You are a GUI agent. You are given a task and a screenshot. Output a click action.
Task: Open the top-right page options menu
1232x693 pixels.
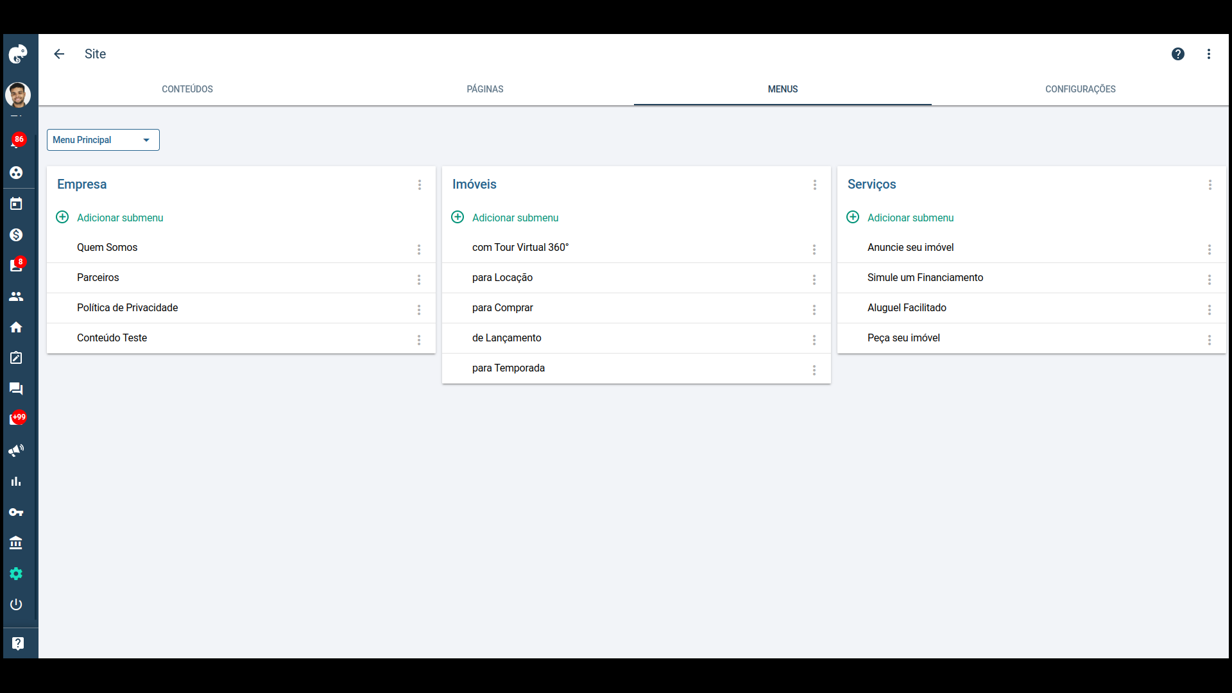pyautogui.click(x=1209, y=54)
